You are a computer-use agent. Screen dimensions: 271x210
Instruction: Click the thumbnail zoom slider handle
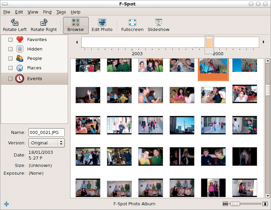[x=235, y=204]
